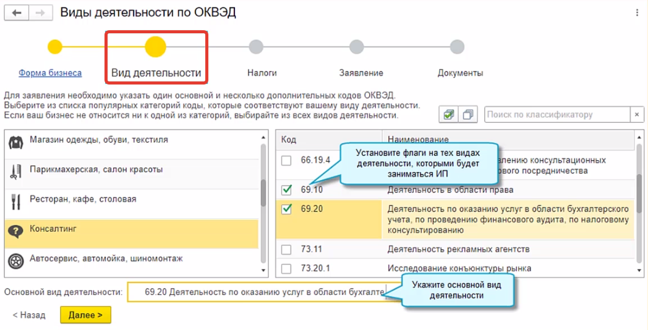Image resolution: width=648 pixels, height=330 pixels.
Task: Click the Деятельность в области права row text
Action: point(451,190)
